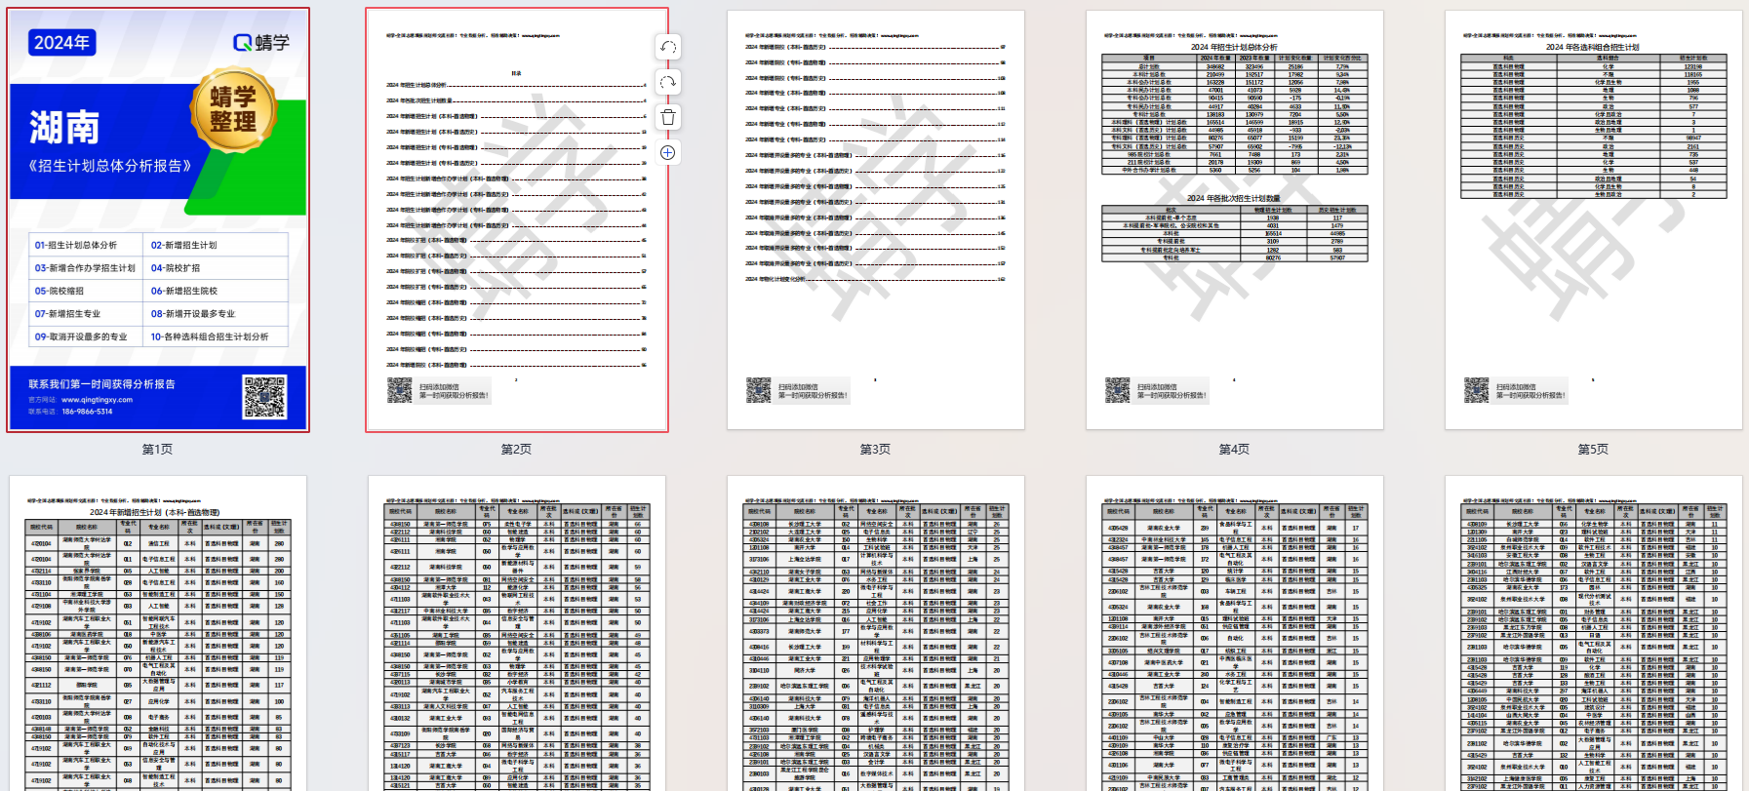Delete page 2 with trash icon

tap(668, 118)
